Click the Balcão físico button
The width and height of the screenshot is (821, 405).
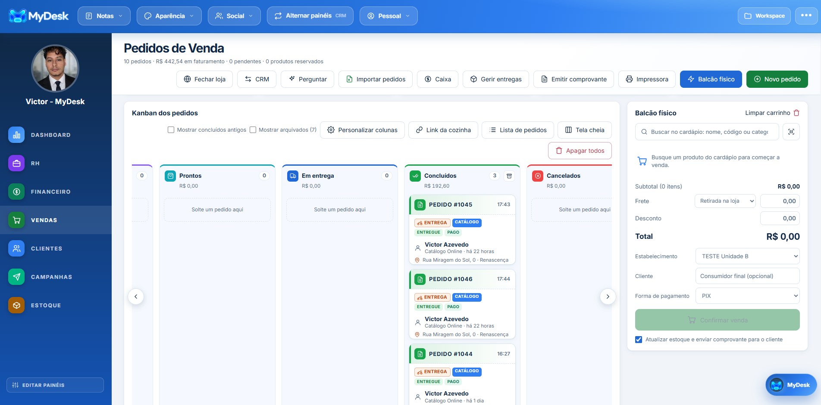coord(711,79)
